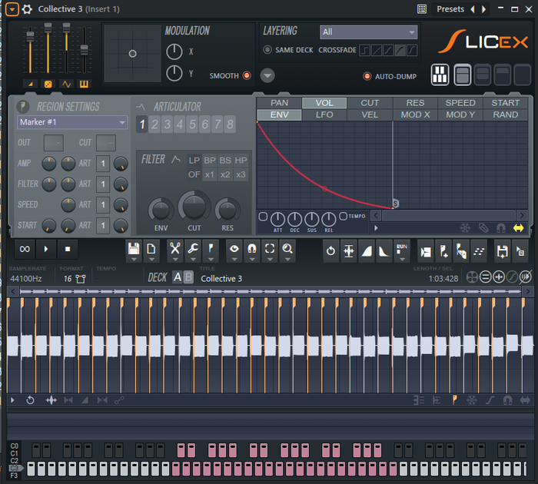
Task: Check the TEMPO checkbox in envelope controls
Action: (x=343, y=216)
